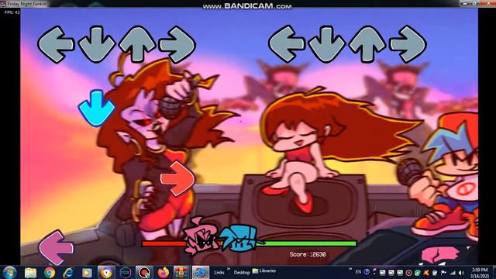Click the Friday Night Funkin' window title

26,4
